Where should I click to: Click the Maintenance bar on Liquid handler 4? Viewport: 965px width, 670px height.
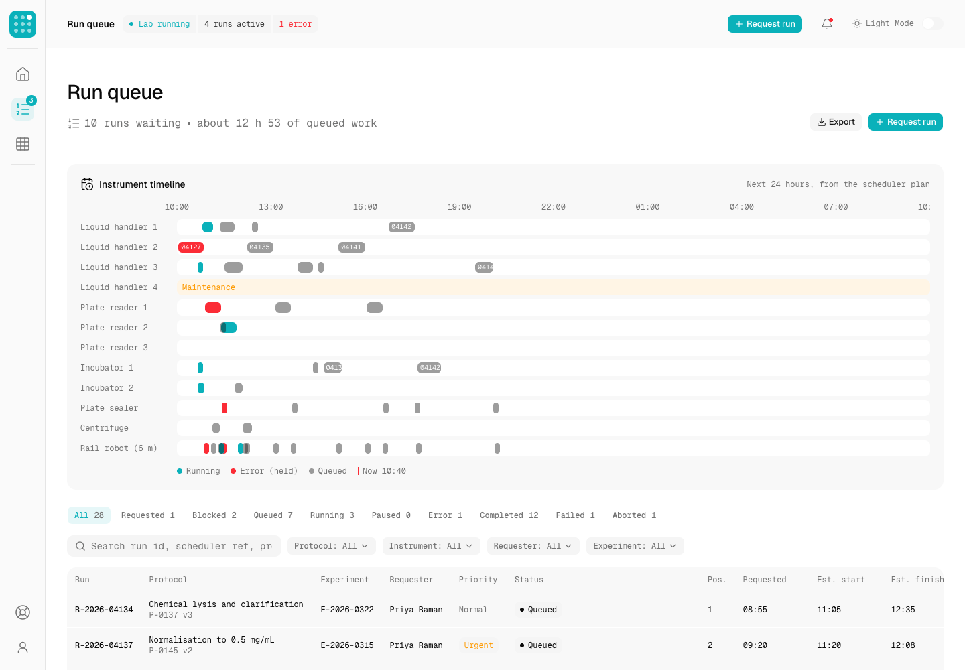pyautogui.click(x=554, y=287)
